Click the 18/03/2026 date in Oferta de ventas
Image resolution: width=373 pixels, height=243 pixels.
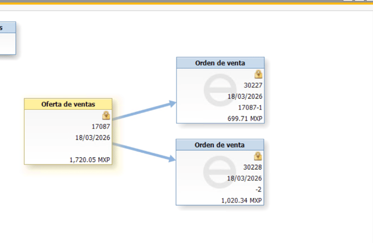tap(93, 138)
